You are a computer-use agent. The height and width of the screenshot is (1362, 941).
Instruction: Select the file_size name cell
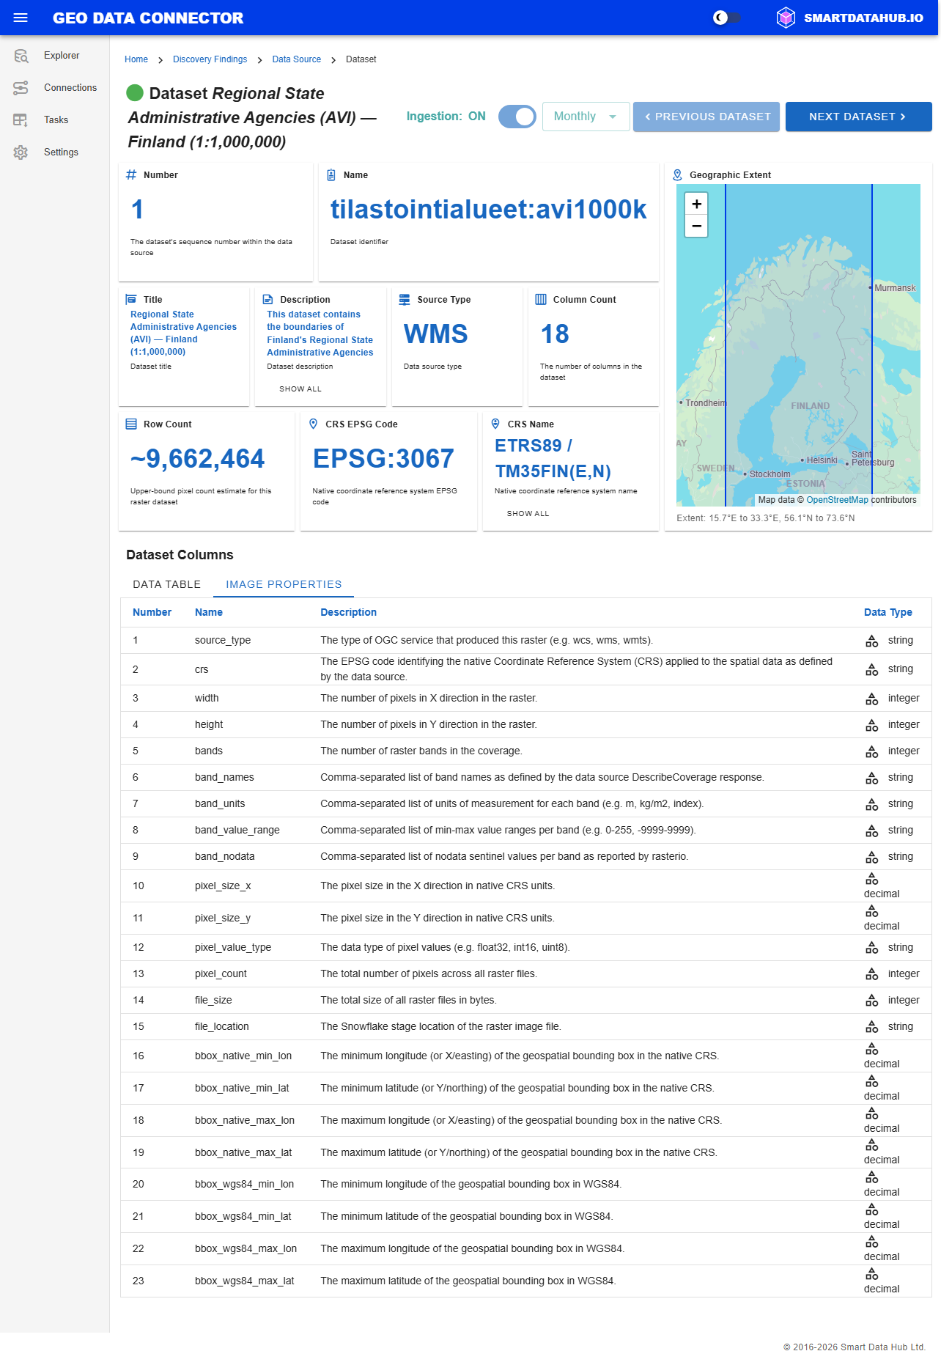(213, 1000)
